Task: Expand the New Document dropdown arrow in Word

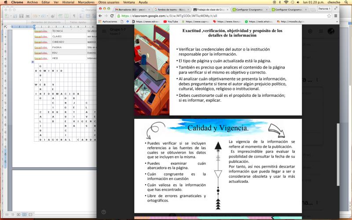Action: coord(10,16)
